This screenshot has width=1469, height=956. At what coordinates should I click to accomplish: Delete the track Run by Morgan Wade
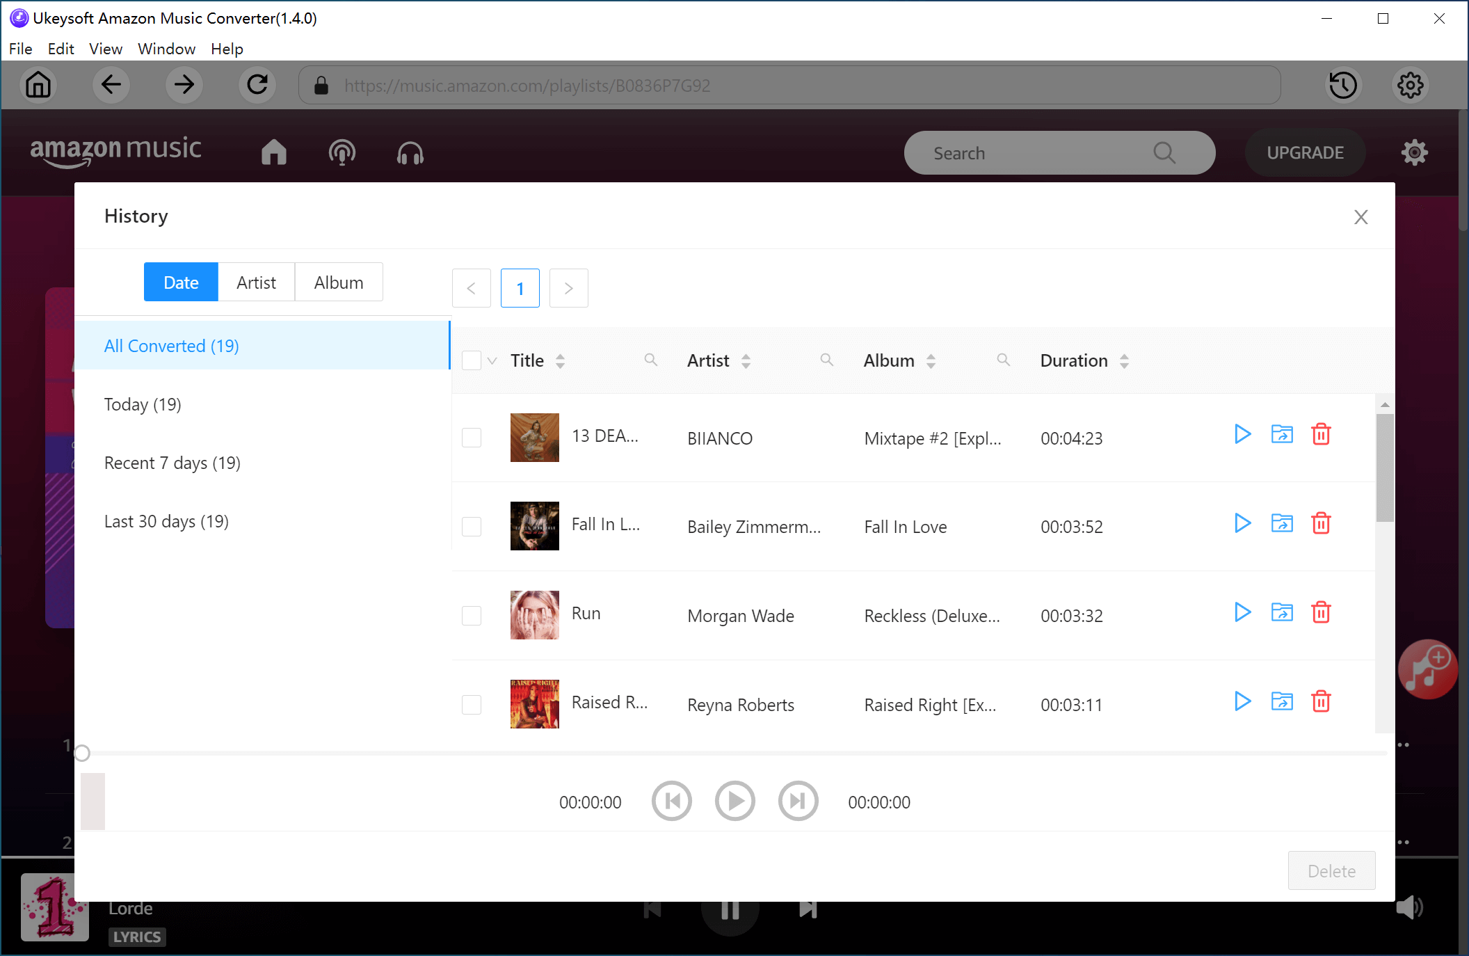coord(1322,612)
